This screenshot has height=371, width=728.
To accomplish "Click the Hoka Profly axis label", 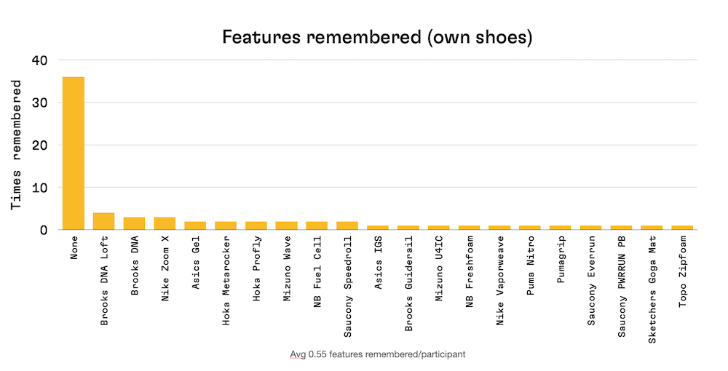I will [256, 268].
